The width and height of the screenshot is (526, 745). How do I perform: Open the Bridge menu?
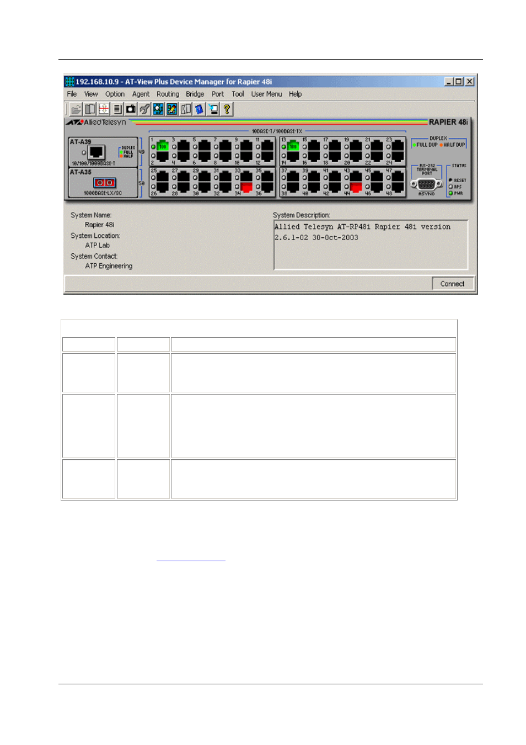coord(195,94)
